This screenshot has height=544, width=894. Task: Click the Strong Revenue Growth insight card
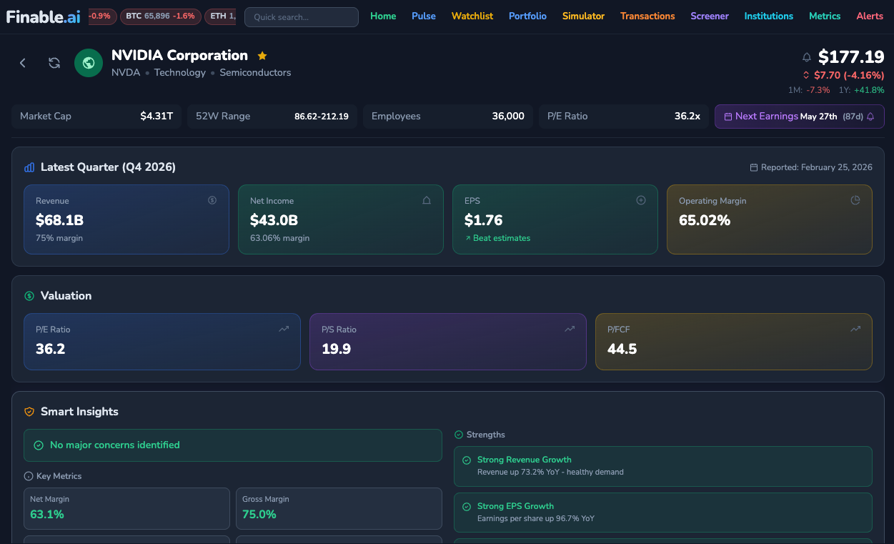[662, 466]
